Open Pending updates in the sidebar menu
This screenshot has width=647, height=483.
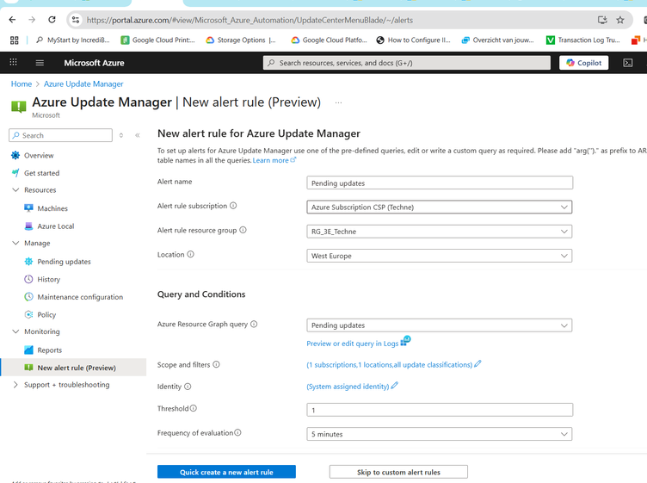(64, 262)
